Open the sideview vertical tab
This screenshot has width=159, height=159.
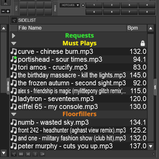tap(8, 86)
